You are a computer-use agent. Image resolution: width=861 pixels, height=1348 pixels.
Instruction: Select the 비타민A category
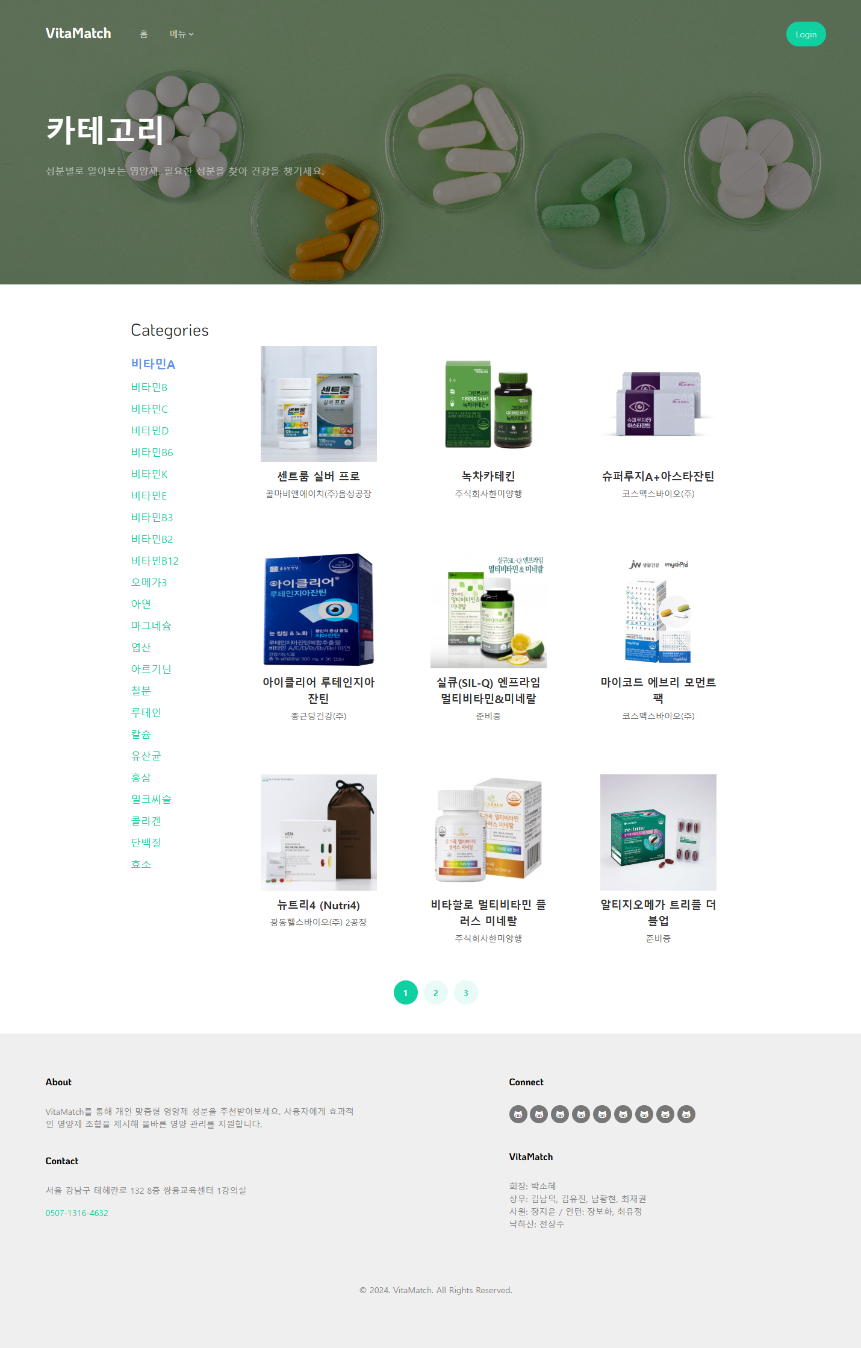click(x=153, y=364)
